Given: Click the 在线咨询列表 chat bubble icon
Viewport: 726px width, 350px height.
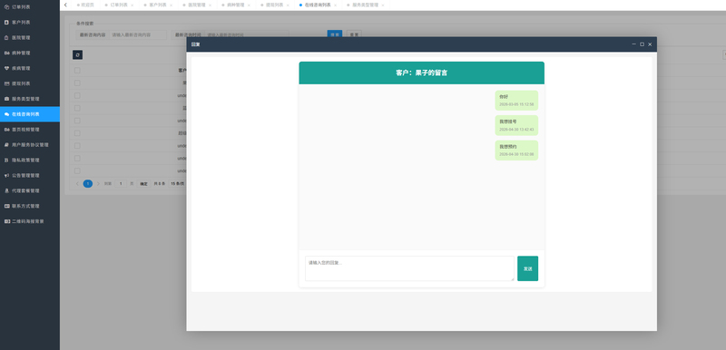Looking at the screenshot, I should coord(6,114).
